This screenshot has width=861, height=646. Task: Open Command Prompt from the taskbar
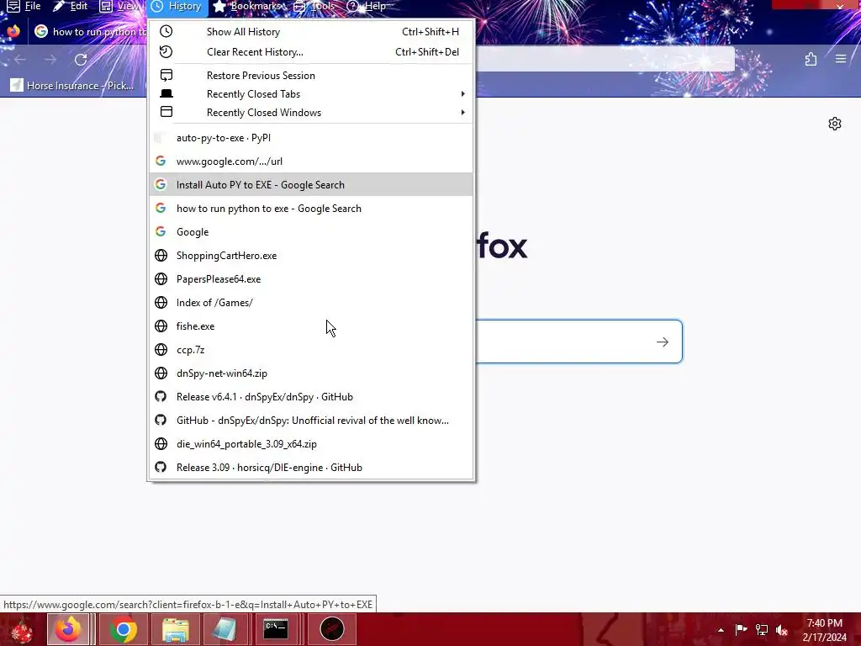[276, 629]
